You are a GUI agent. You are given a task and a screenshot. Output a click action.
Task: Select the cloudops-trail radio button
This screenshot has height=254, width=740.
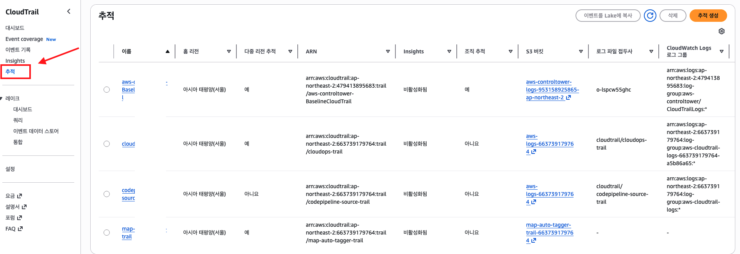107,144
